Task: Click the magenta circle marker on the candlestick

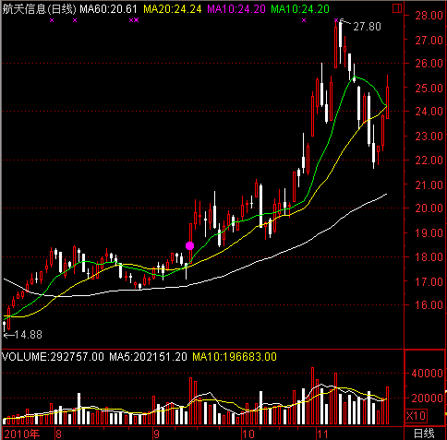Action: (x=190, y=245)
